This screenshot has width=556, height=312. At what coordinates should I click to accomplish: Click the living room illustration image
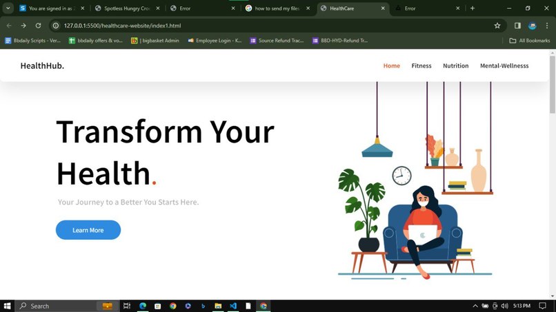415,180
